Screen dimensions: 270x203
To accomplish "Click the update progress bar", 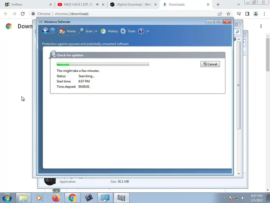I will [103, 64].
